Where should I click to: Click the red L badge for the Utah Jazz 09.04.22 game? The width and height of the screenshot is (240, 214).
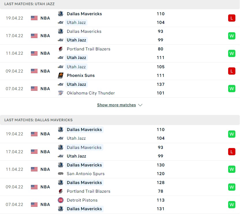click(231, 71)
